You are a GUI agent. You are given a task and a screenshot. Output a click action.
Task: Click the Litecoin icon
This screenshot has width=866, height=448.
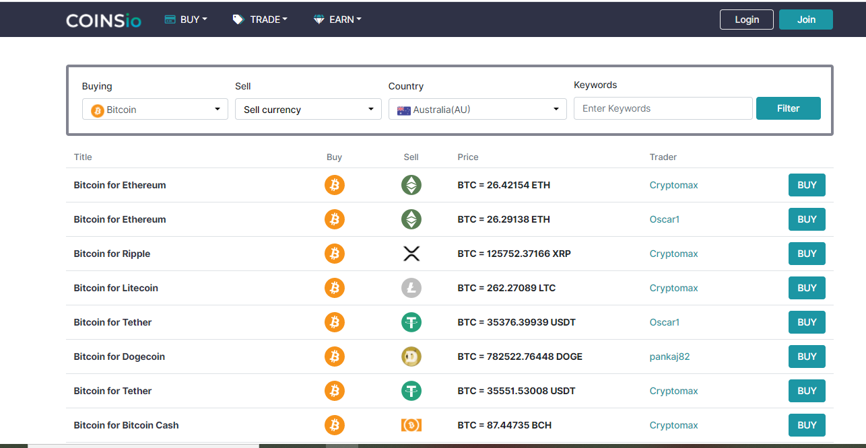tap(411, 288)
